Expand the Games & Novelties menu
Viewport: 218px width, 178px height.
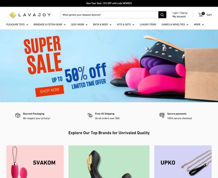point(175,24)
